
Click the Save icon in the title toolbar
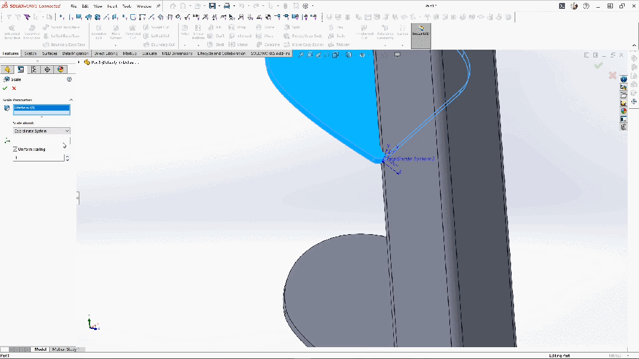coord(211,6)
